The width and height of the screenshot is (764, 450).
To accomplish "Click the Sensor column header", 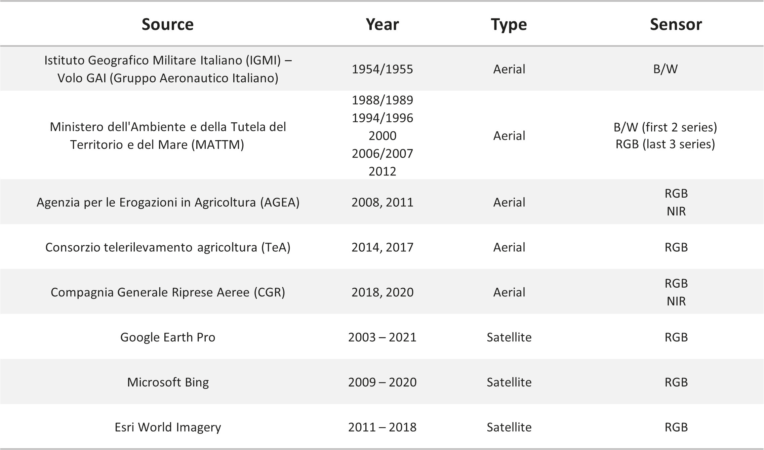I will coord(676,24).
